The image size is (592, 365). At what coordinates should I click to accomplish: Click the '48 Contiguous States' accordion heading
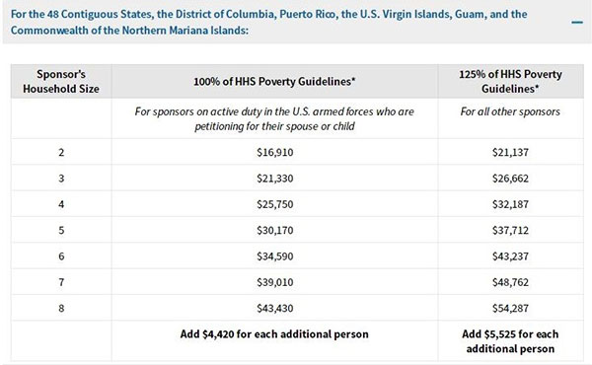268,22
